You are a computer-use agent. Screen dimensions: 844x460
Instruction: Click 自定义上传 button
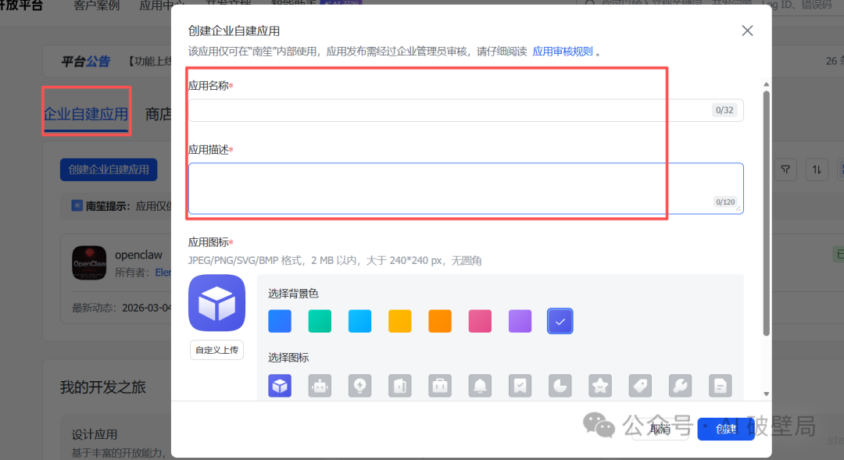point(217,350)
